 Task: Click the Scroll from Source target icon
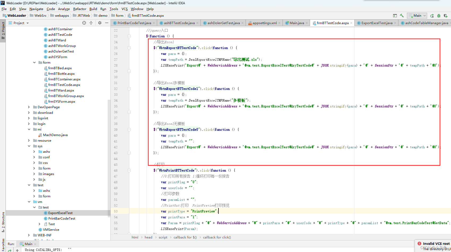84,23
